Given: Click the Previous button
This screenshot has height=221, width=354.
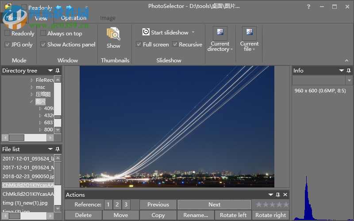Looking at the screenshot, I should pos(158,205).
